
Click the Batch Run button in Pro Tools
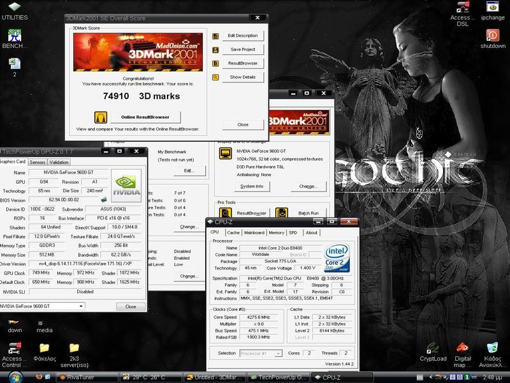309,213
